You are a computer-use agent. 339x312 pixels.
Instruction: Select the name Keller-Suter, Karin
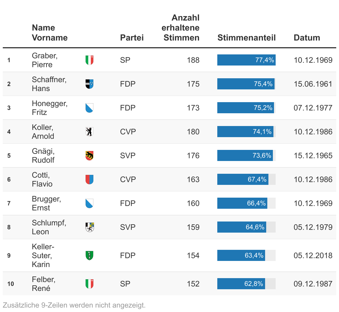pos(43,255)
